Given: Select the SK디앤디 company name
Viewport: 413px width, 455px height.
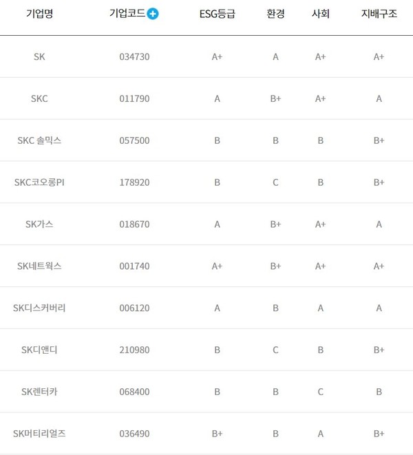Looking at the screenshot, I should (x=39, y=350).
